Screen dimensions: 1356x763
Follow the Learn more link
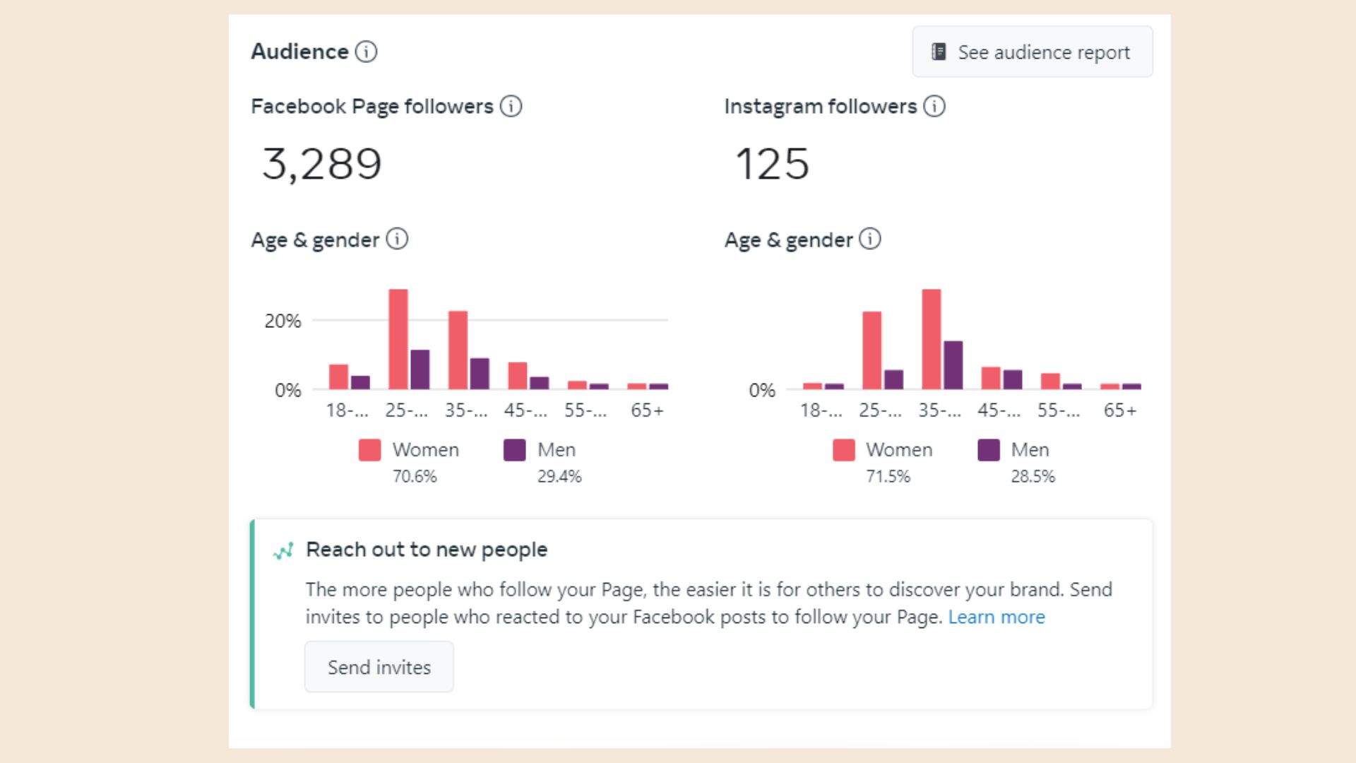pyautogui.click(x=997, y=617)
